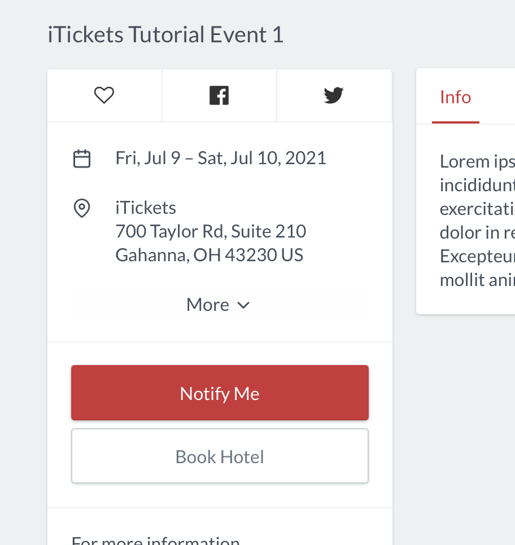Screen dimensions: 515x545
Task: Share the event via Facebook icon
Action: [x=219, y=95]
